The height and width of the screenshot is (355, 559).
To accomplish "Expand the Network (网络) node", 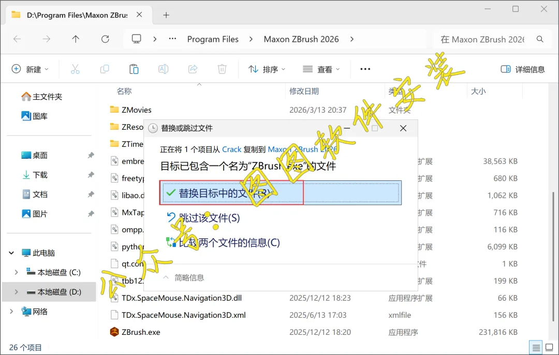I will (x=11, y=312).
